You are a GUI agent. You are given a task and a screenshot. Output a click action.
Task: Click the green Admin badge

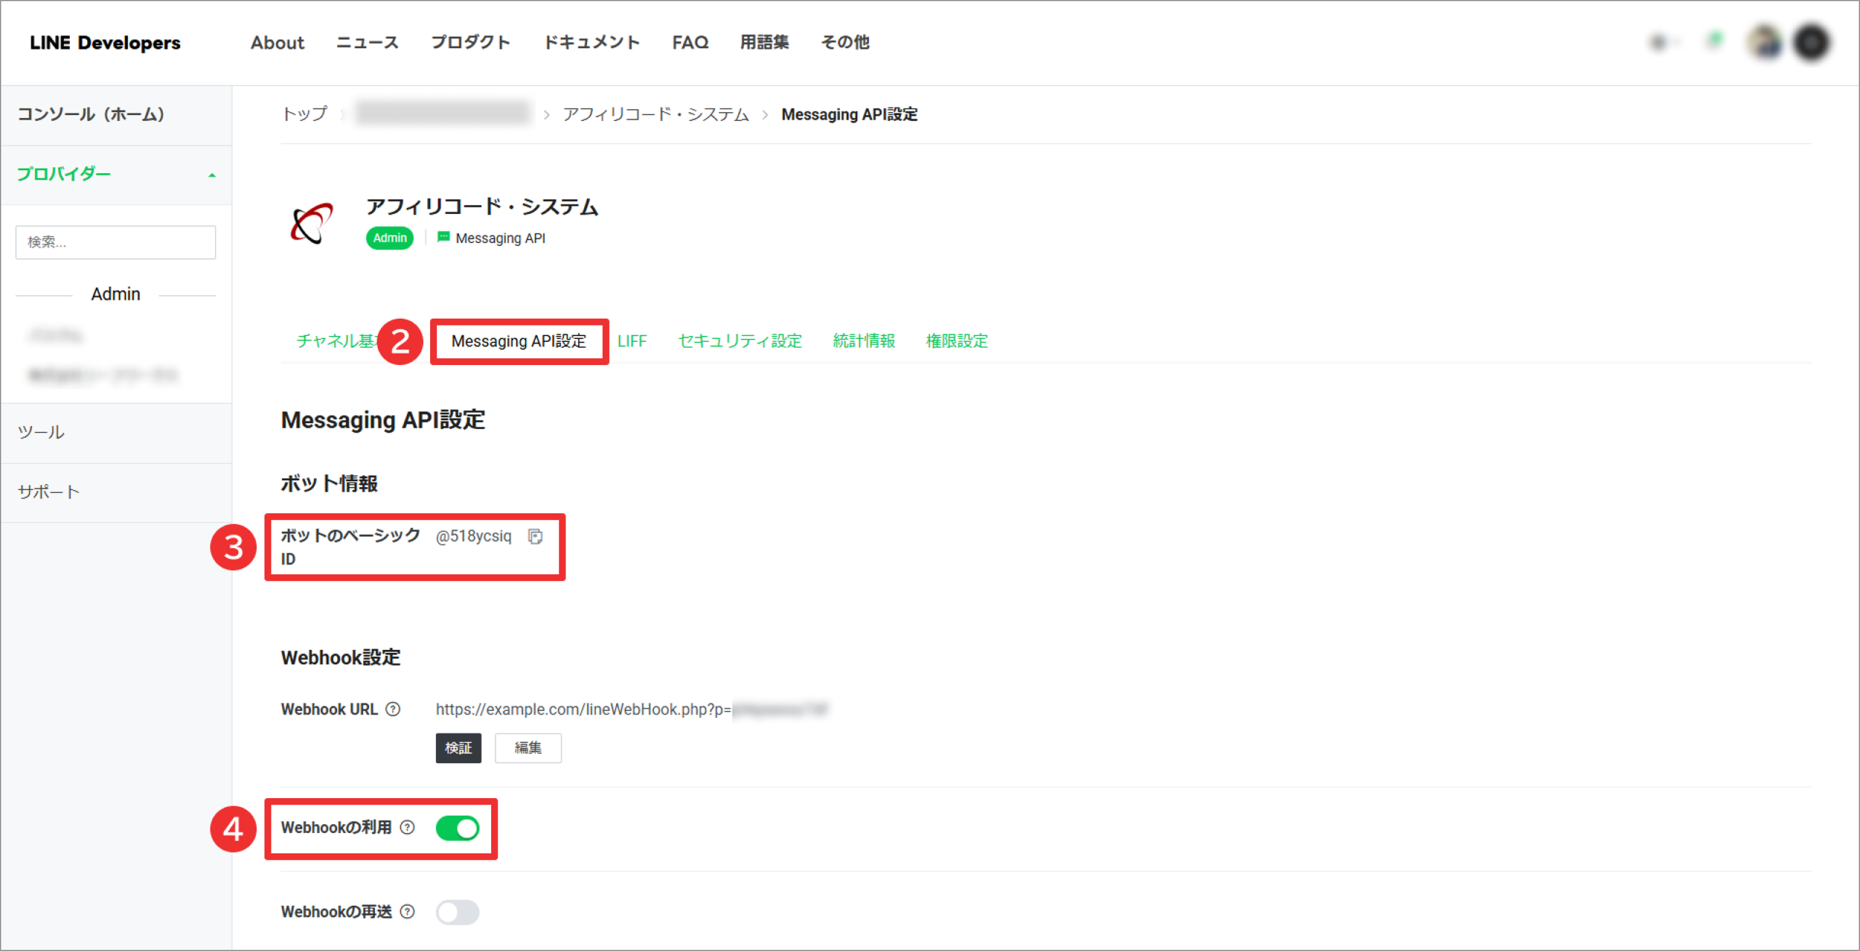pyautogui.click(x=390, y=238)
